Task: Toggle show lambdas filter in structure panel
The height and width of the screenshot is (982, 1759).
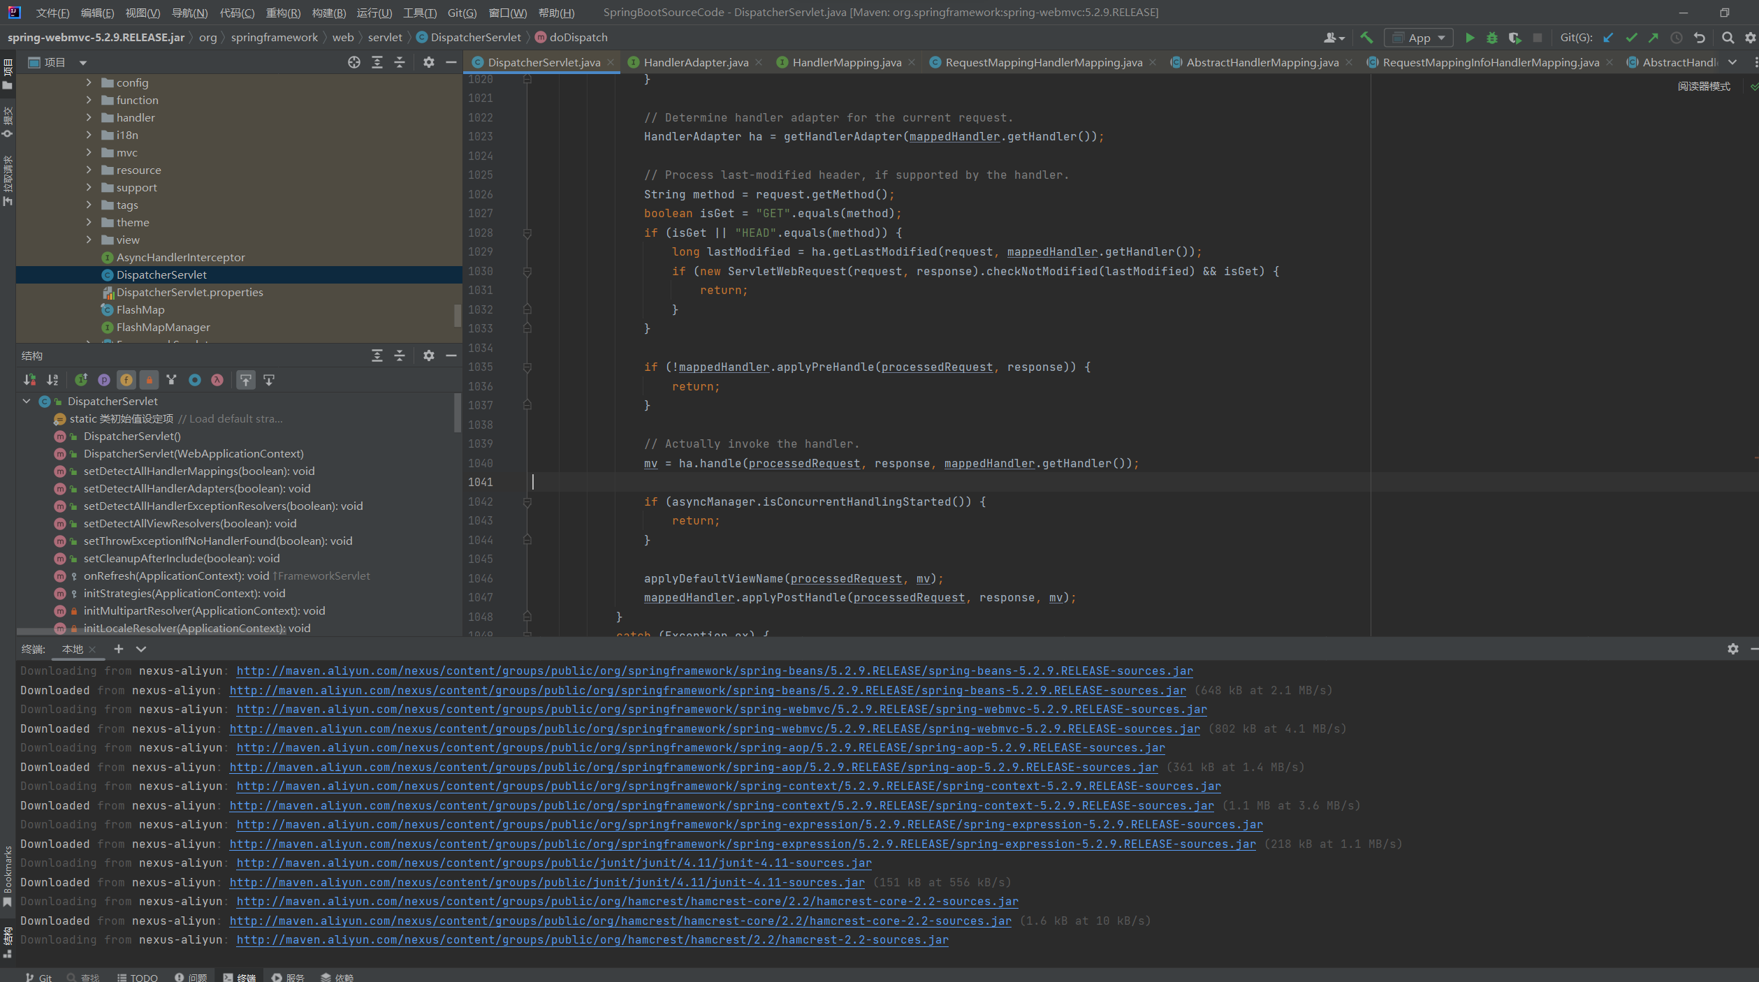Action: pos(217,380)
